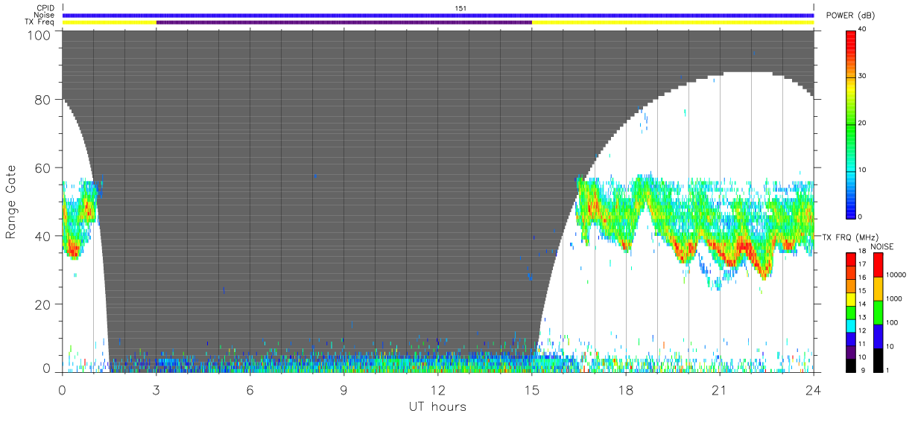Click x-axis tick label '15'
The height and width of the screenshot is (422, 915).
point(532,389)
